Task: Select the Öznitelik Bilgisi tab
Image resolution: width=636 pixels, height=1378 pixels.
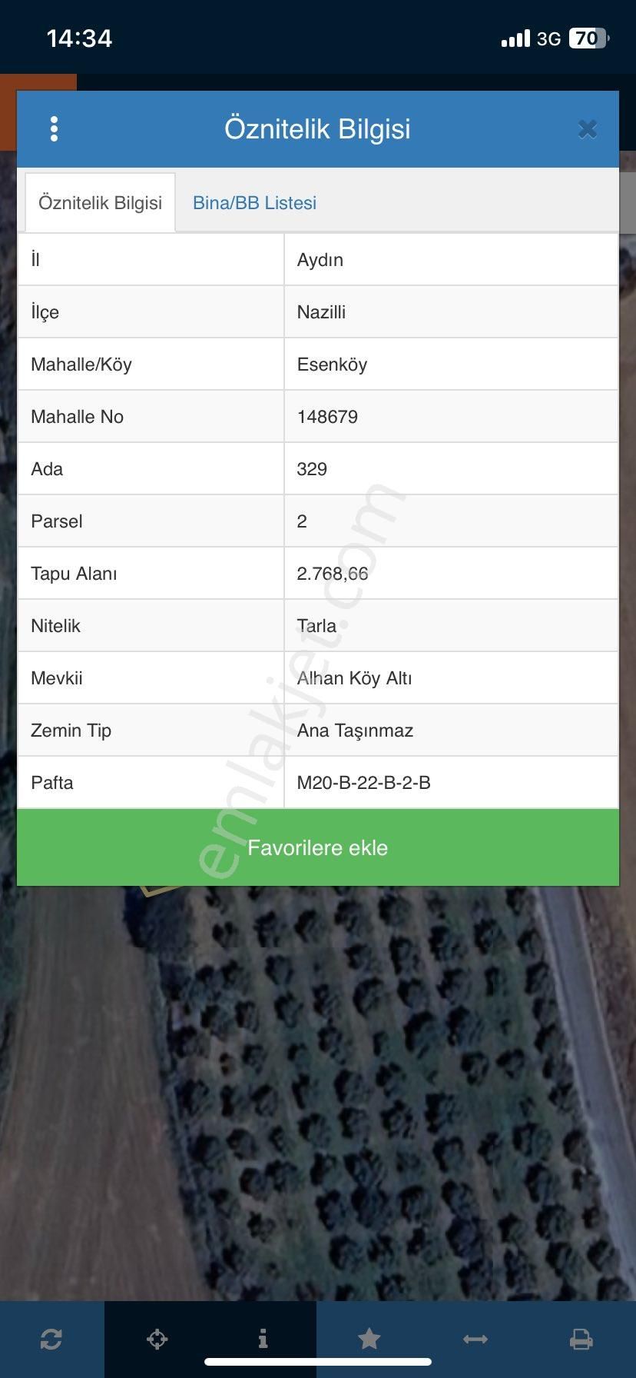Action: pyautogui.click(x=101, y=203)
